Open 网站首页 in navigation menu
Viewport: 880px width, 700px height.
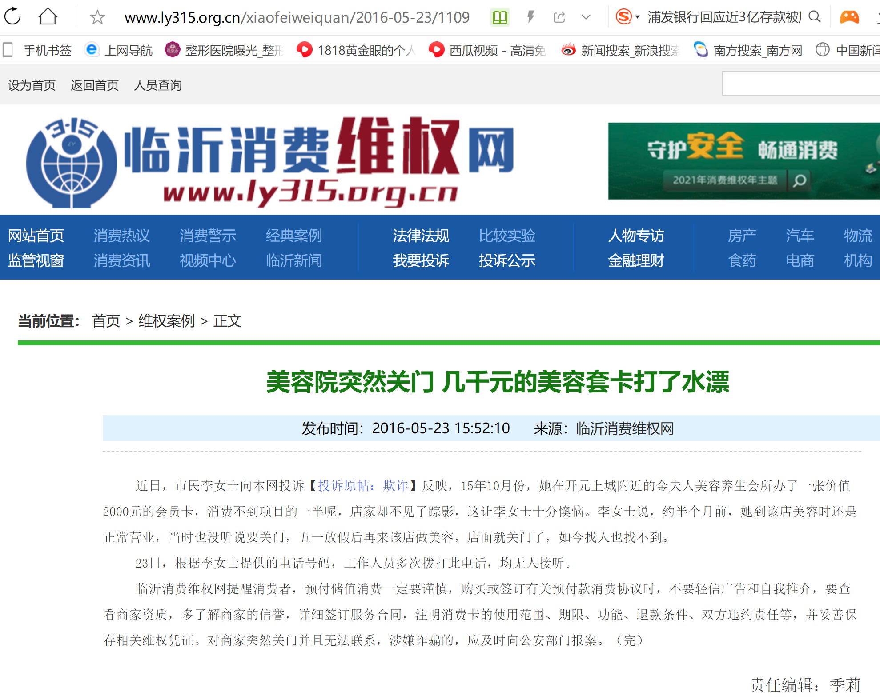pos(36,236)
